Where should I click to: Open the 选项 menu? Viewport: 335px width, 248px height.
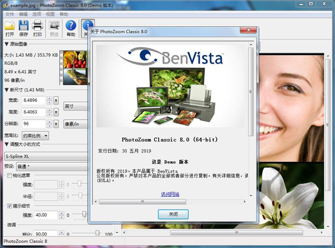(37, 14)
